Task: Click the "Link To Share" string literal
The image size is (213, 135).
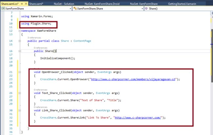Action: click(x=98, y=118)
